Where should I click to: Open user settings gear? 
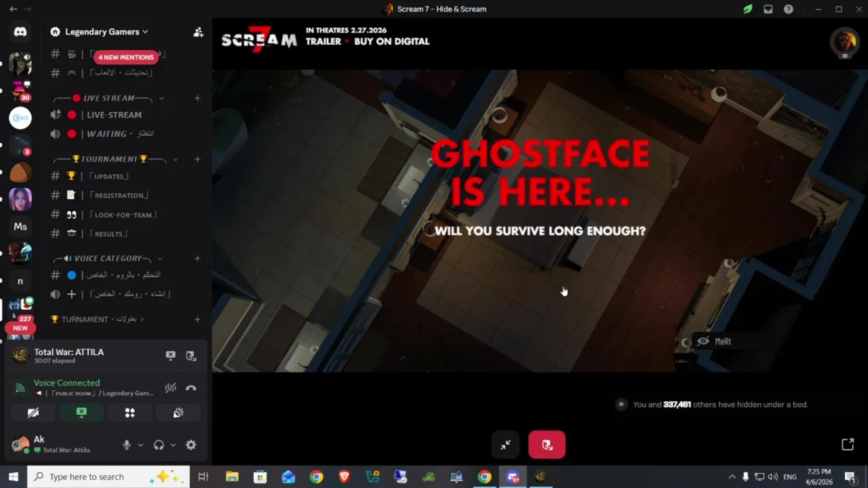[191, 445]
